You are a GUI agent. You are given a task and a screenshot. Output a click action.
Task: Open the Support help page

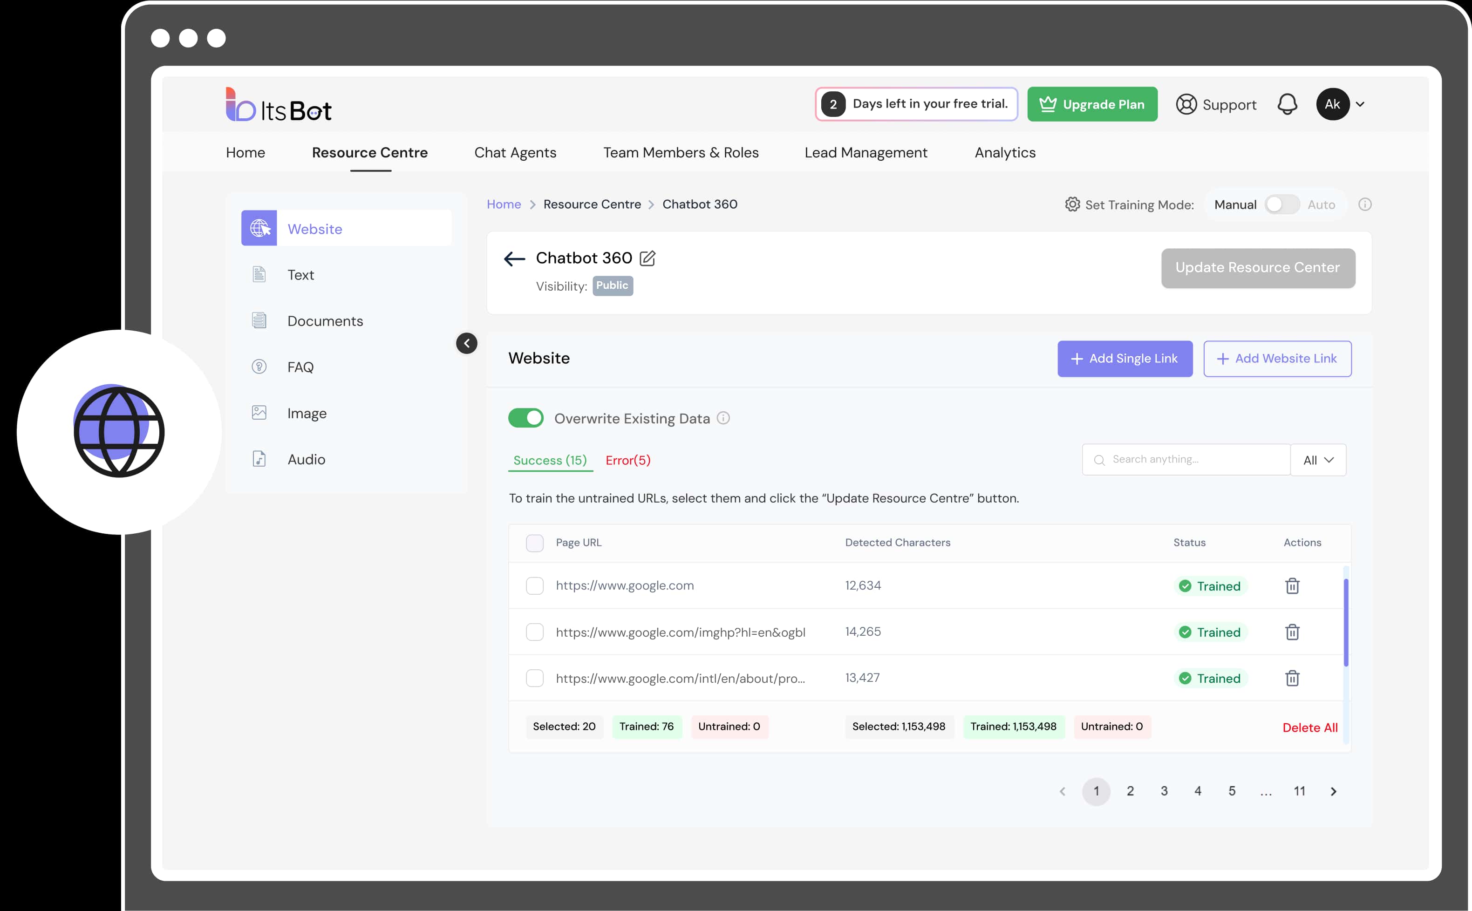click(x=1216, y=104)
